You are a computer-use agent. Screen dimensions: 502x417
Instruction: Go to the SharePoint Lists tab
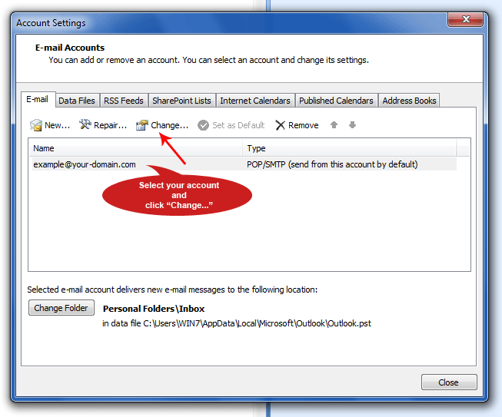[x=181, y=101]
